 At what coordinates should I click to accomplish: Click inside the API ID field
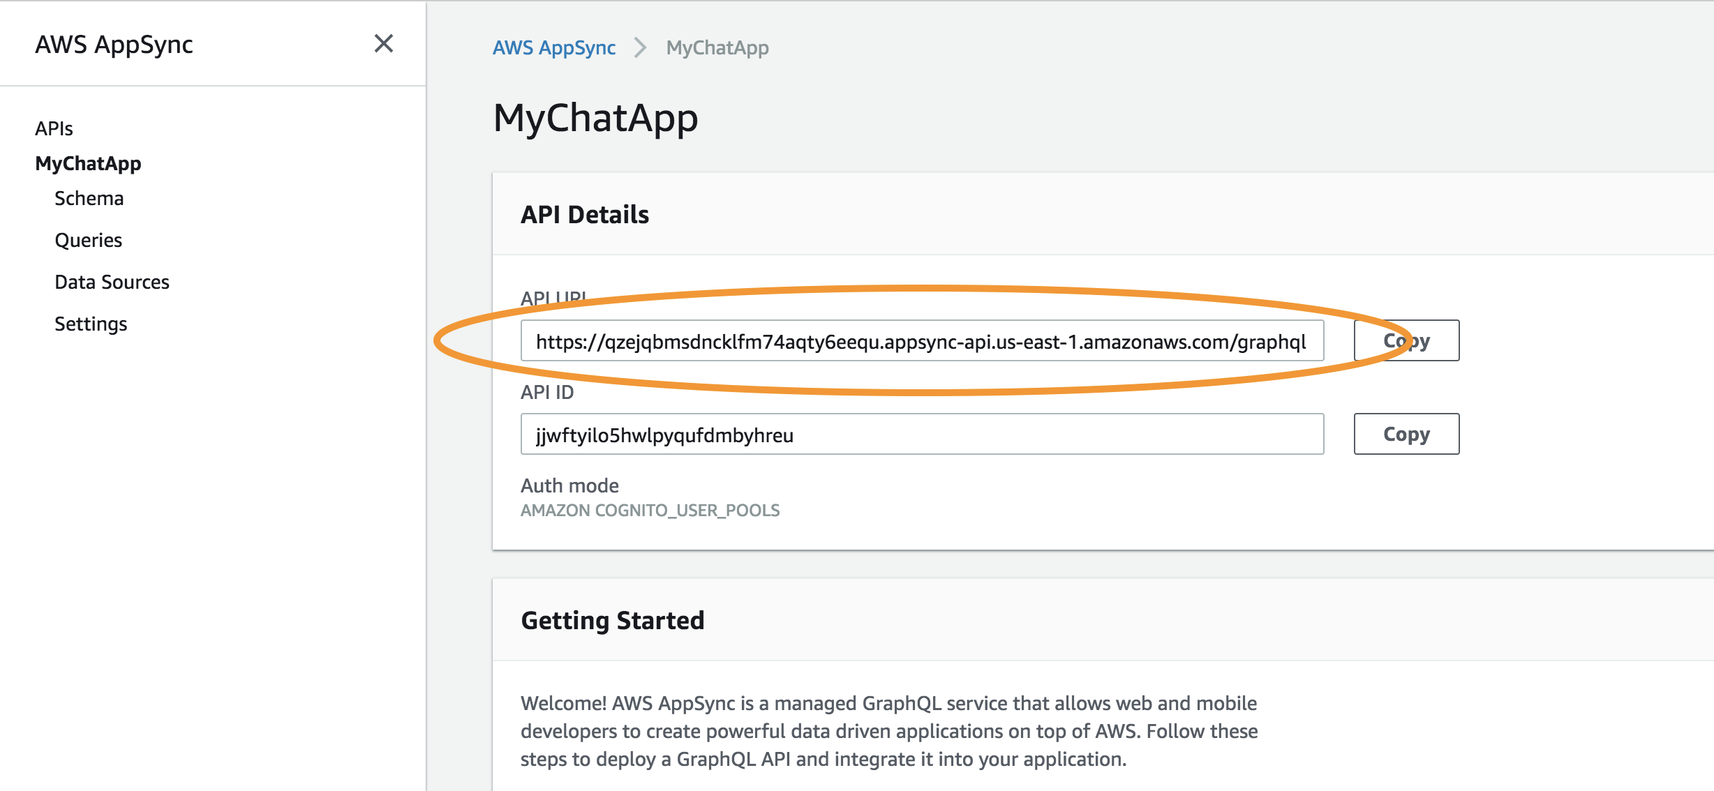pos(922,434)
